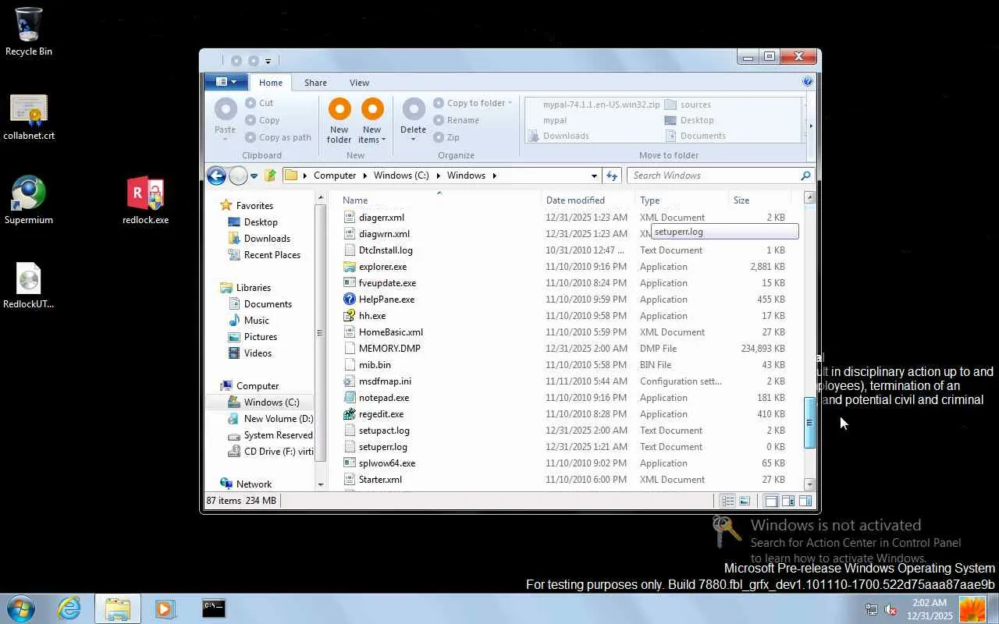This screenshot has width=999, height=624.
Task: Select the MEMORY.DMP file name
Action: (389, 349)
